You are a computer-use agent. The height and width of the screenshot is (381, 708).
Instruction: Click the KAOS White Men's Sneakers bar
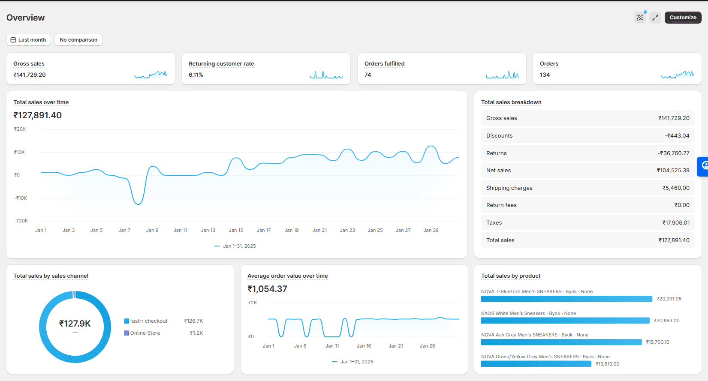coord(565,321)
